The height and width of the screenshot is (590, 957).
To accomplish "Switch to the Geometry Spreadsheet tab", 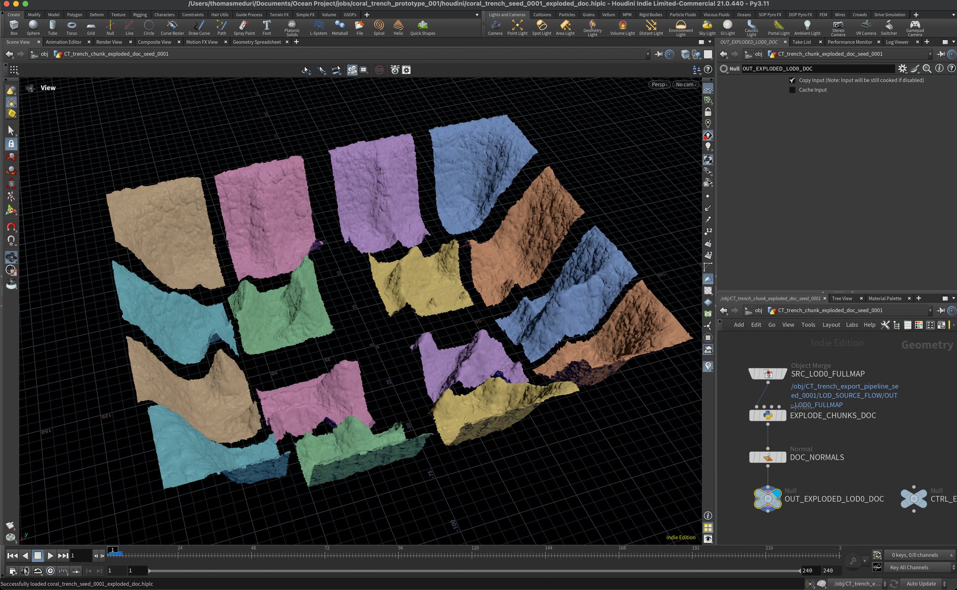I will [257, 42].
